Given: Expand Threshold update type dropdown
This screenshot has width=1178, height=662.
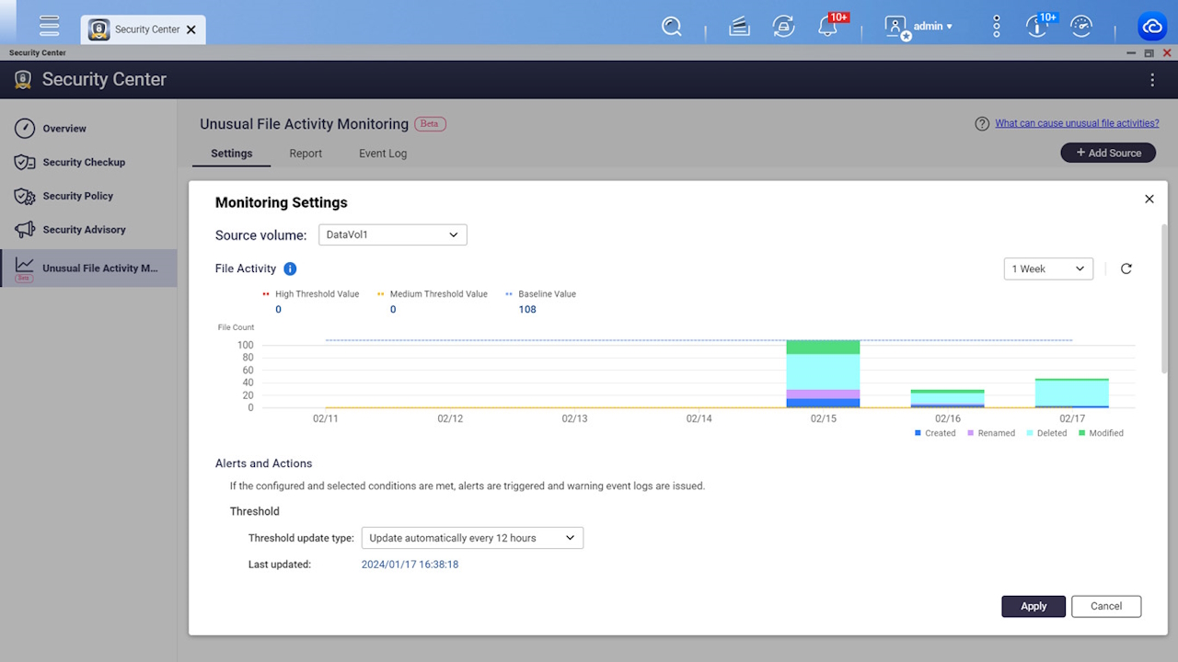Looking at the screenshot, I should click(x=472, y=538).
